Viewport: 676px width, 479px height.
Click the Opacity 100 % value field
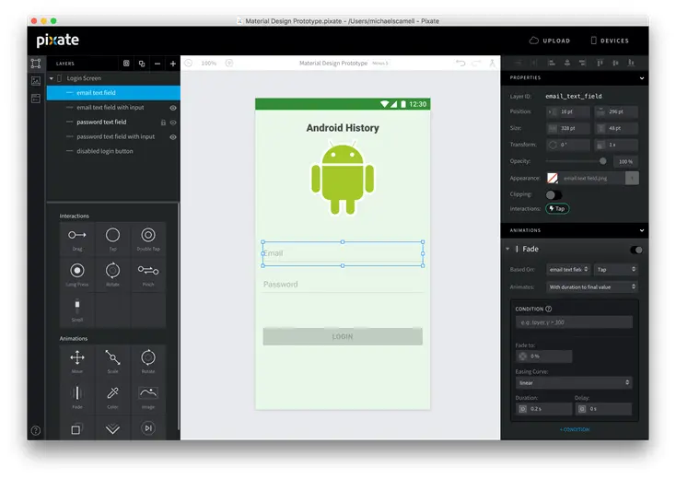[x=626, y=162]
